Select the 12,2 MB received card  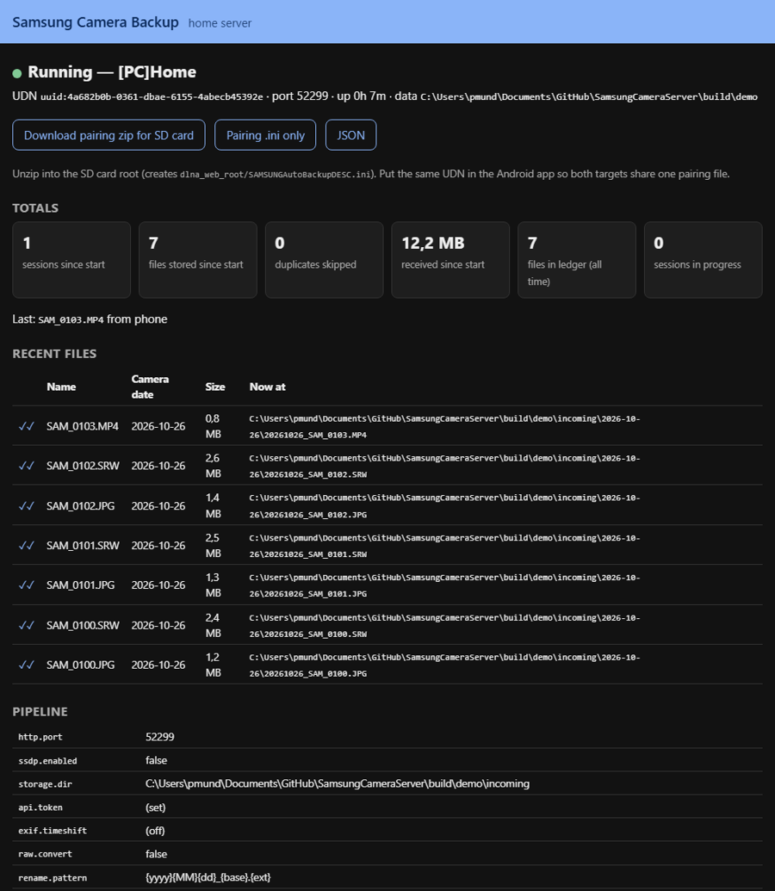(450, 260)
